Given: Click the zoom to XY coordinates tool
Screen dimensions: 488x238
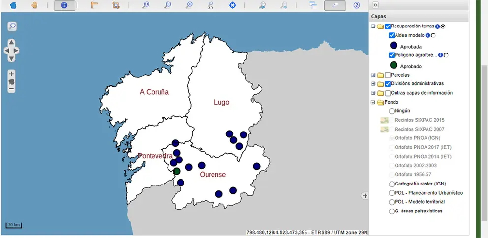Looking at the screenshot, I should point(211,5).
